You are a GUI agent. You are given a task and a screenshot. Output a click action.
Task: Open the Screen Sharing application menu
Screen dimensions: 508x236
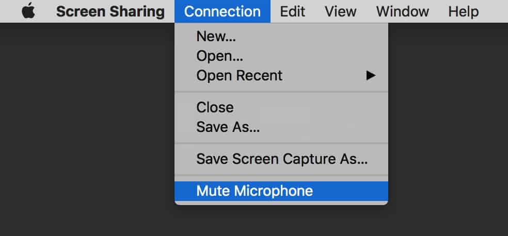click(110, 11)
